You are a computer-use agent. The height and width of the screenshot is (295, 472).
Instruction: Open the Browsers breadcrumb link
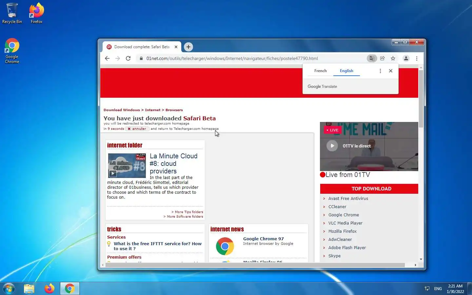coord(174,110)
